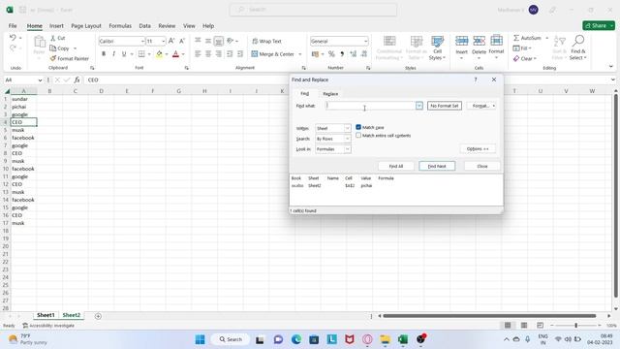The height and width of the screenshot is (349, 620).
Task: Open the font size dropdown
Action: pos(163,41)
